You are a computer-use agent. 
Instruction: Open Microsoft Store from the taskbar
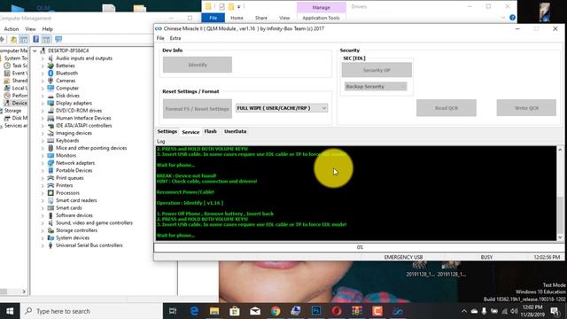pos(235,311)
